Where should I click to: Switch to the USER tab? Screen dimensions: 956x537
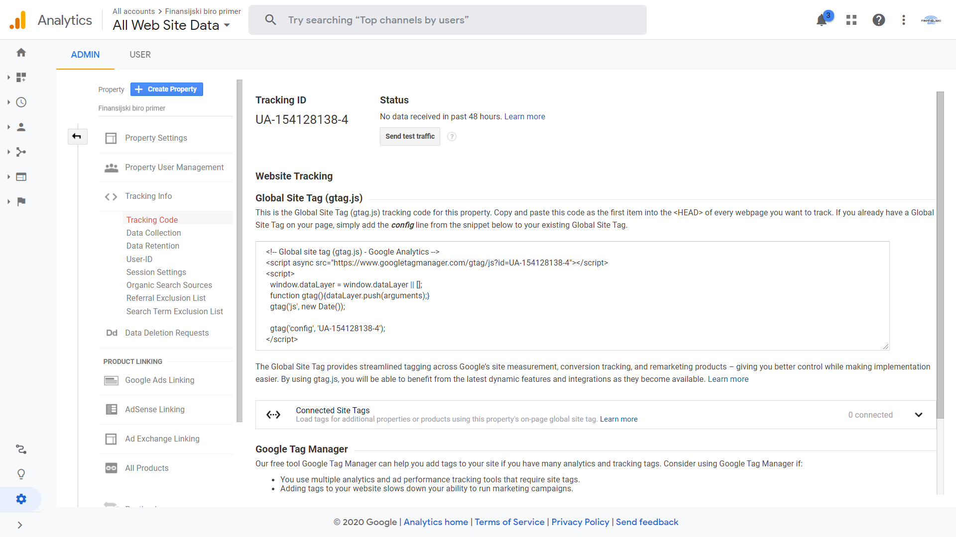point(140,54)
